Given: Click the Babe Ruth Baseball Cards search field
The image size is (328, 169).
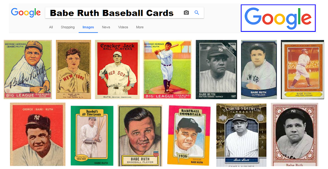Looking at the screenshot, I should pos(124,13).
